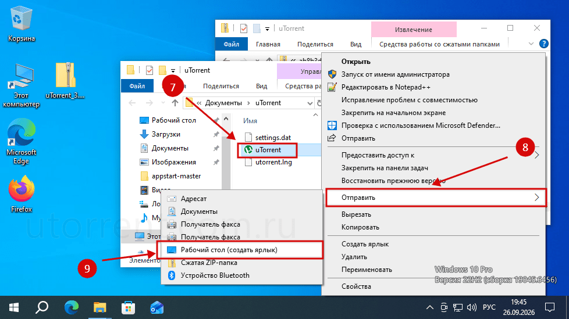Open quick access toolbar dropdown, front window
This screenshot has height=319, width=569.
tap(173, 70)
